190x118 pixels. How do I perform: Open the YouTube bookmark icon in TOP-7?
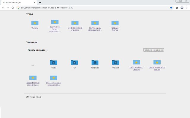[35, 23]
